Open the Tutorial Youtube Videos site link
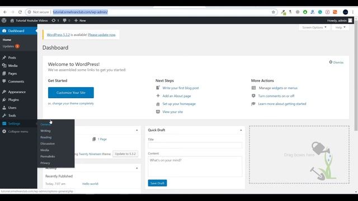Screen dimensions: 358x201 [x=29, y=21]
